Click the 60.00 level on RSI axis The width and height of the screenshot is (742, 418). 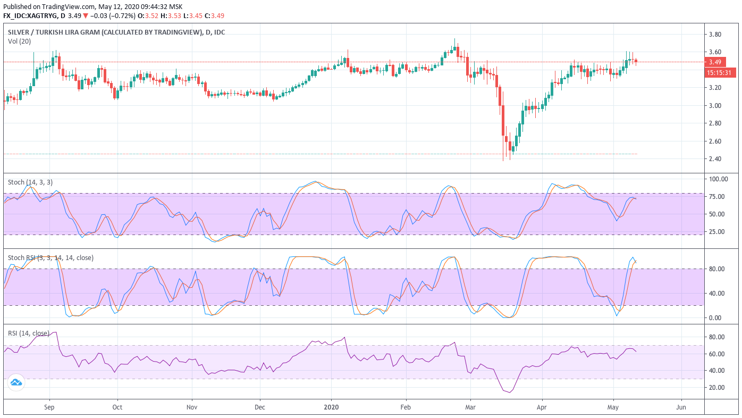717,354
